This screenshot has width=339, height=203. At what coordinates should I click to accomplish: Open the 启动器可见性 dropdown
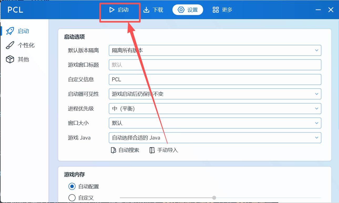215,94
